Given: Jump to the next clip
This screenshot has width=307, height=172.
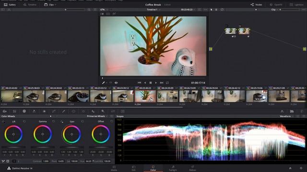Looking at the screenshot, I should pos(162,83).
